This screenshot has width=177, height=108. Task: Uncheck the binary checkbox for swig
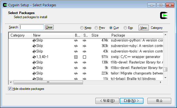76,57
